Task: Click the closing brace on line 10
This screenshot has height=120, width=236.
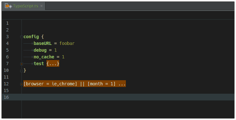Action: coord(25,70)
